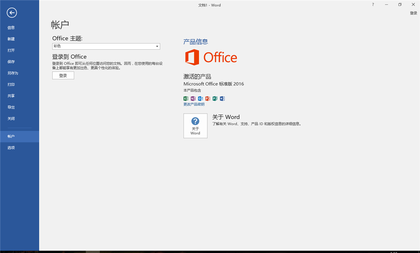
Task: Open 选项 in the sidebar
Action: [19, 148]
